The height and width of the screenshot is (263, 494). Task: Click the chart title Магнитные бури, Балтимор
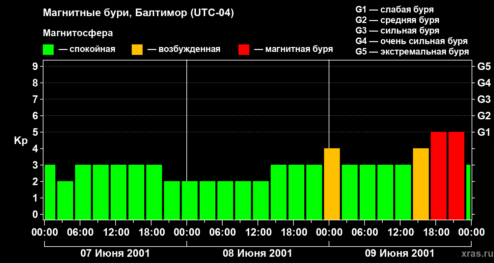(x=138, y=13)
